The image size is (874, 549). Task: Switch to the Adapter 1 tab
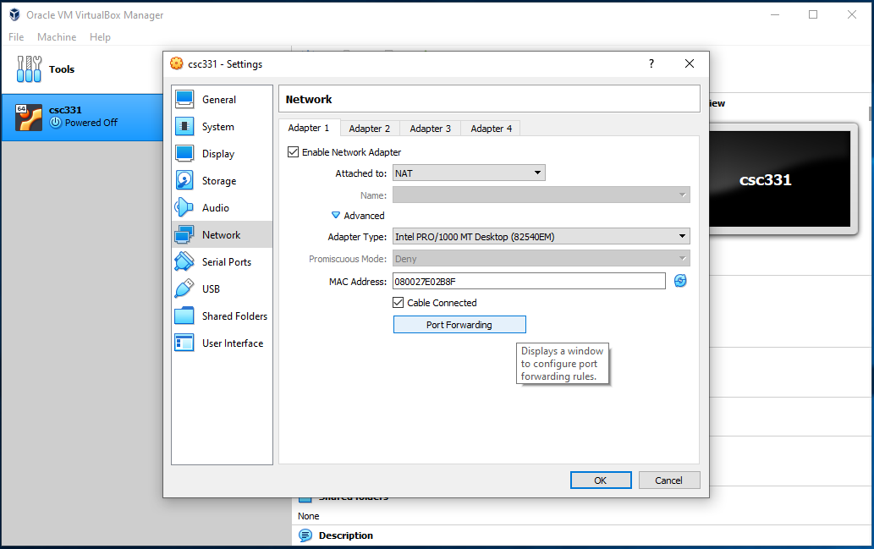[x=309, y=128]
